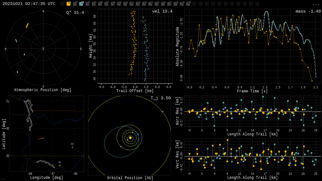Click the station 03 cross on map

click(72, 147)
